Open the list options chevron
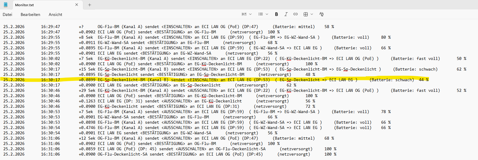The image size is (478, 160). pyautogui.click(x=267, y=14)
